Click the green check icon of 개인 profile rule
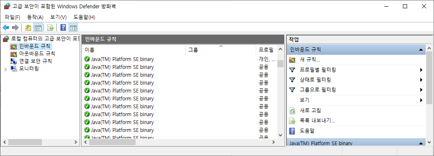Image resolution: width=434 pixels, height=156 pixels. [x=87, y=59]
